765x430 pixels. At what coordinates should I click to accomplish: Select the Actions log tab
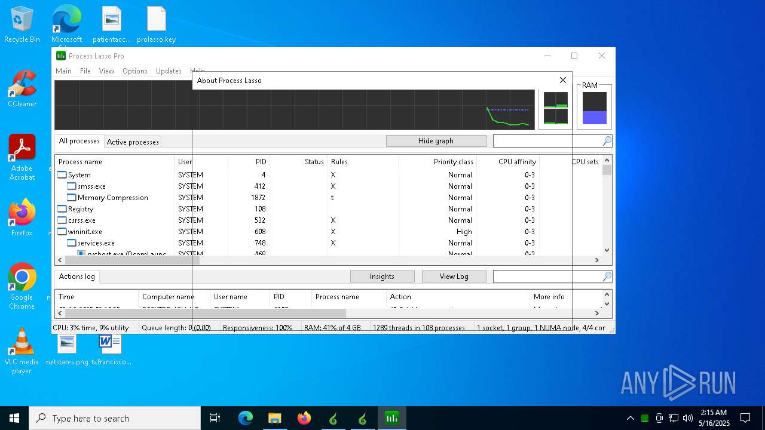77,277
